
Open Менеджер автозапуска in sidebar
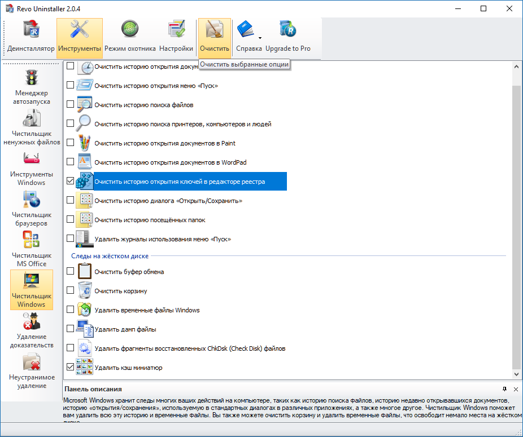pyautogui.click(x=32, y=87)
